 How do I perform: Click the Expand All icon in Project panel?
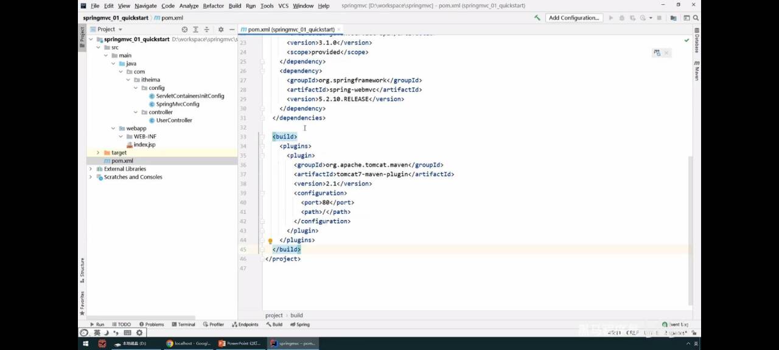click(x=195, y=29)
